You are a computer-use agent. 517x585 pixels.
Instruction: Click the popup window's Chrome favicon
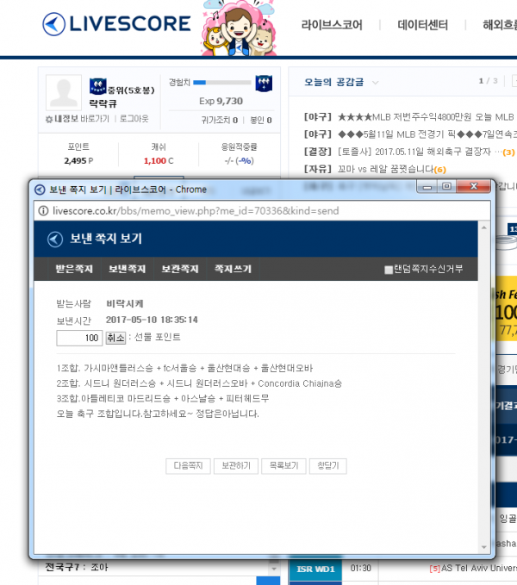40,190
